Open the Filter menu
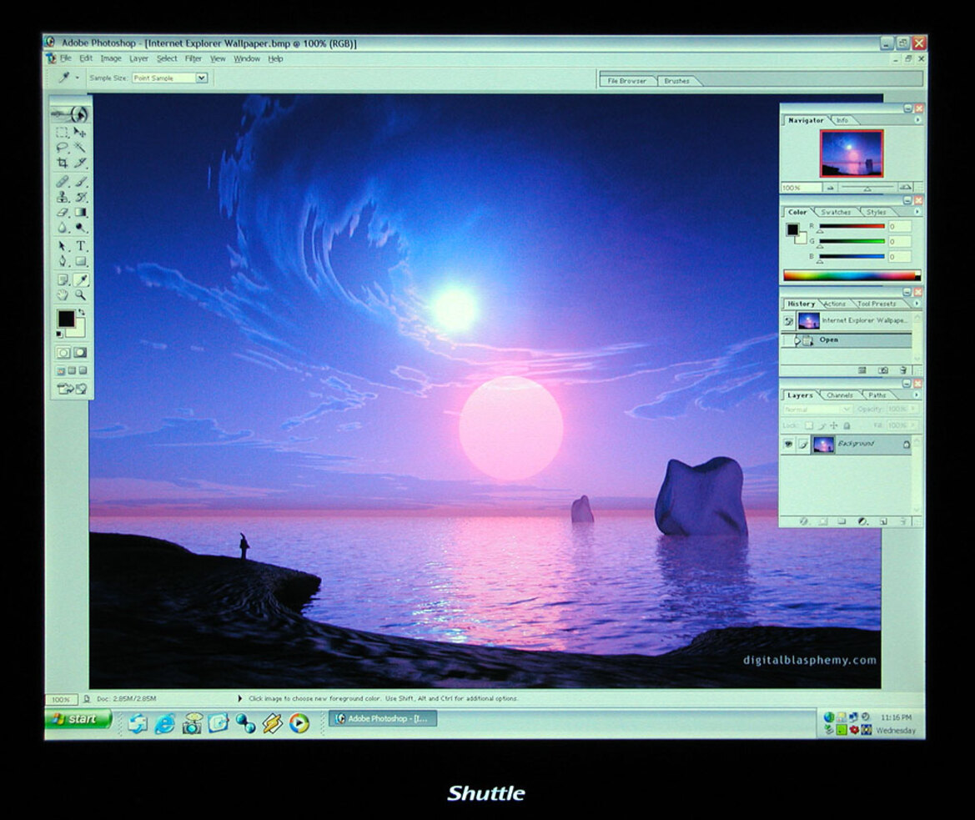This screenshot has height=820, width=975. 193,58
